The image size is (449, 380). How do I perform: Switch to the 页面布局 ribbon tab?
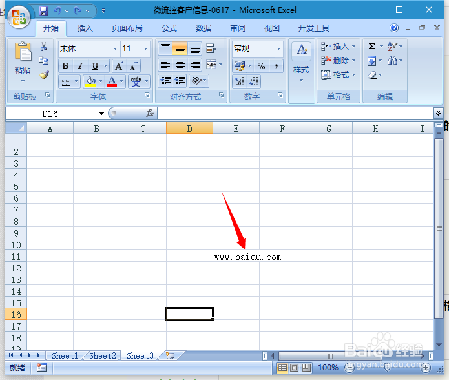[127, 28]
